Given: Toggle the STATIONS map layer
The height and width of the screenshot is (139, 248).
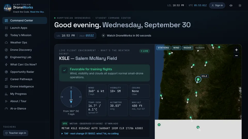Looking at the screenshot, I should (163, 48).
